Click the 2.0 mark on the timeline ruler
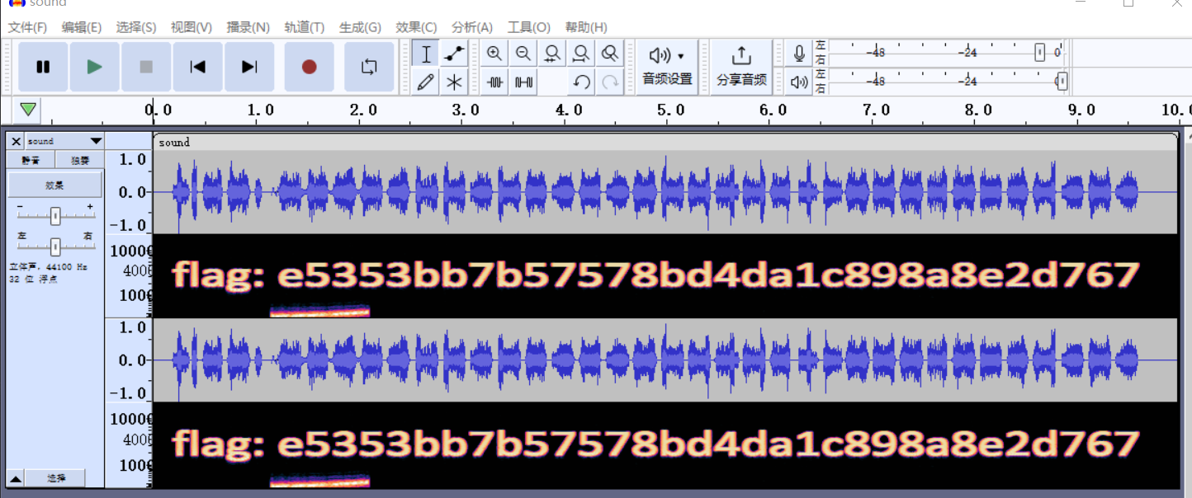Image resolution: width=1192 pixels, height=498 pixels. 362,110
